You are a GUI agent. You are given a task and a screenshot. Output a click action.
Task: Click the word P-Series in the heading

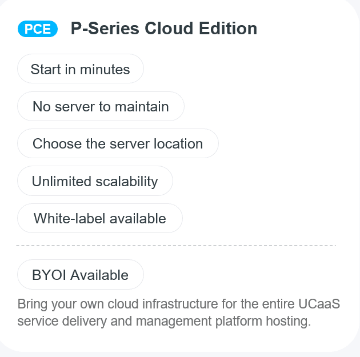[105, 29]
